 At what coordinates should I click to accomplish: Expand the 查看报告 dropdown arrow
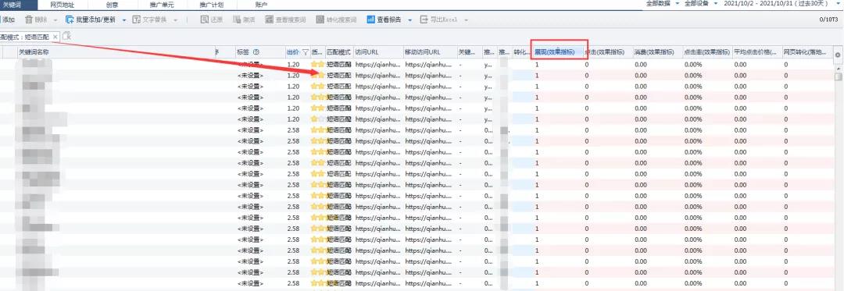pos(409,20)
